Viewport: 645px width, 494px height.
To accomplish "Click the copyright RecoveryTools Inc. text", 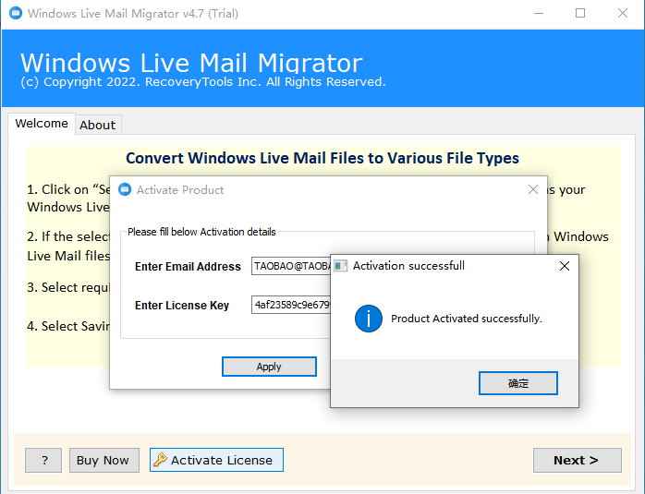I will point(203,82).
